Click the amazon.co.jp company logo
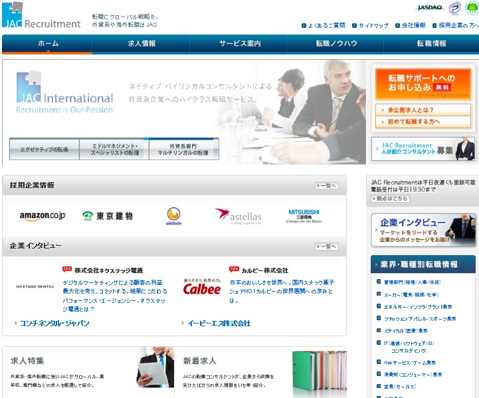 [43, 216]
